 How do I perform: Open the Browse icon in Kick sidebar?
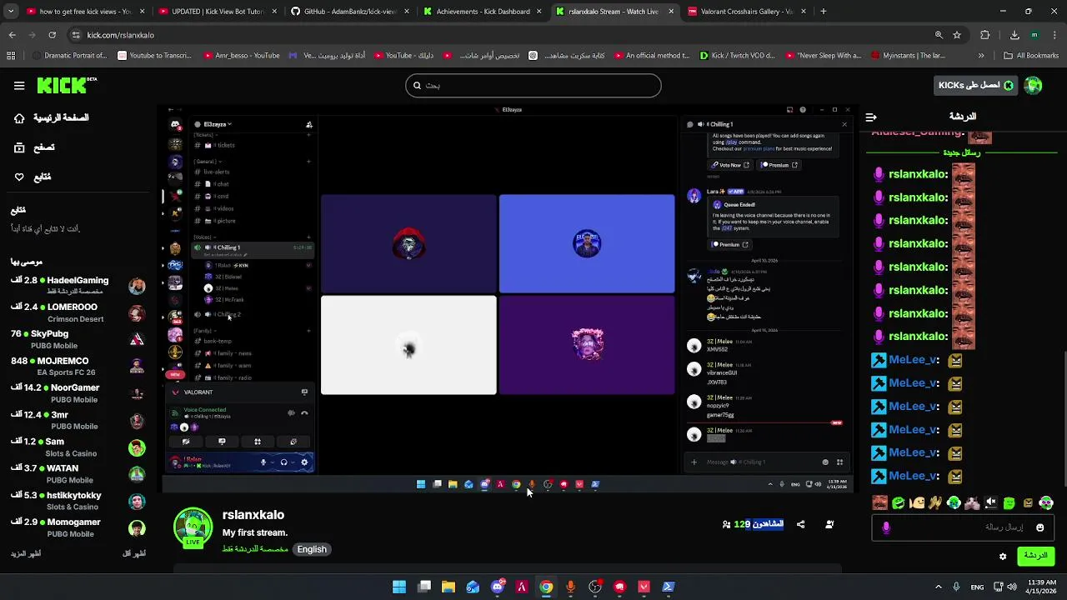coord(19,147)
